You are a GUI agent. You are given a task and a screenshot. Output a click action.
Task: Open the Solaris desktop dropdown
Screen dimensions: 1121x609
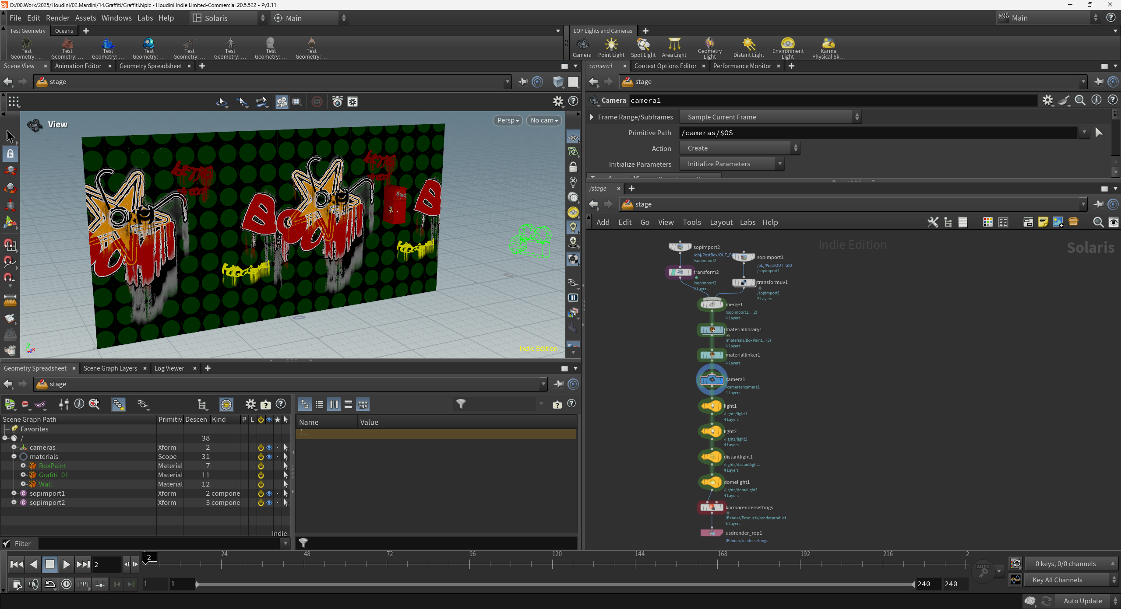229,18
